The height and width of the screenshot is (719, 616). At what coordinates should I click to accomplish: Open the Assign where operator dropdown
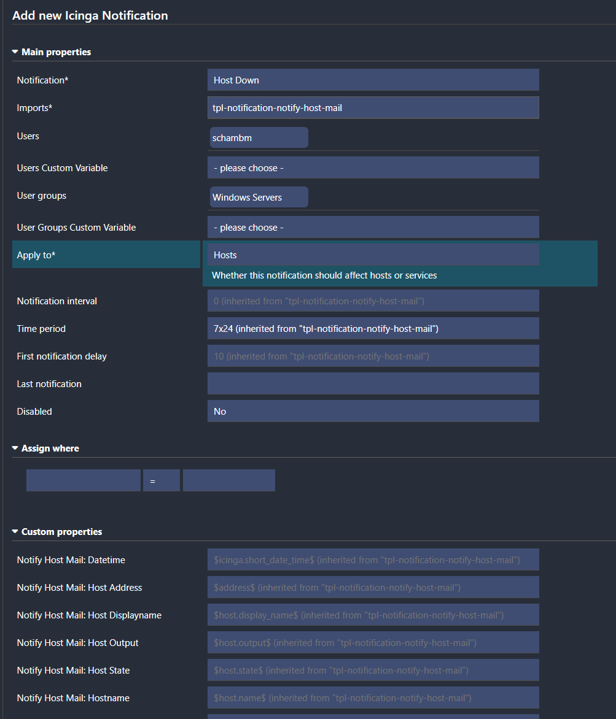(x=162, y=481)
